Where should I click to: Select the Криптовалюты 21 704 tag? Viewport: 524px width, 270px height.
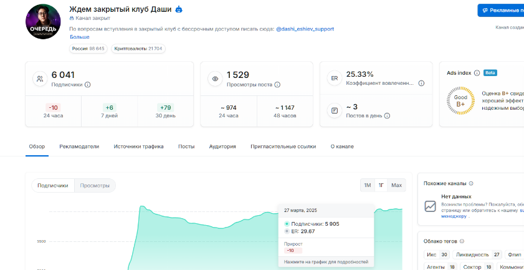138,49
